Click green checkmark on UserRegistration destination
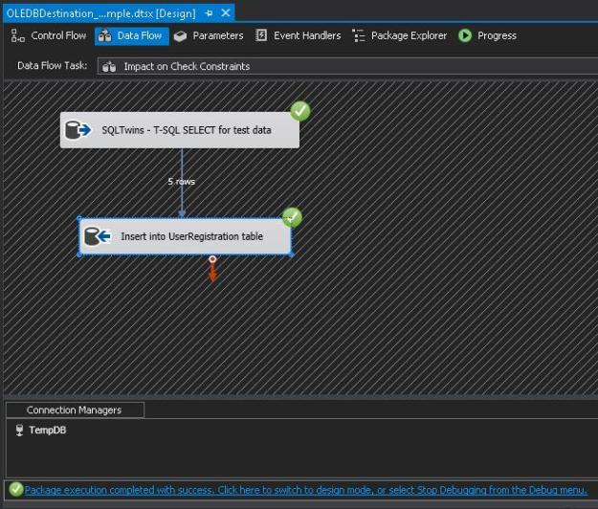The height and width of the screenshot is (509, 598). pyautogui.click(x=292, y=217)
